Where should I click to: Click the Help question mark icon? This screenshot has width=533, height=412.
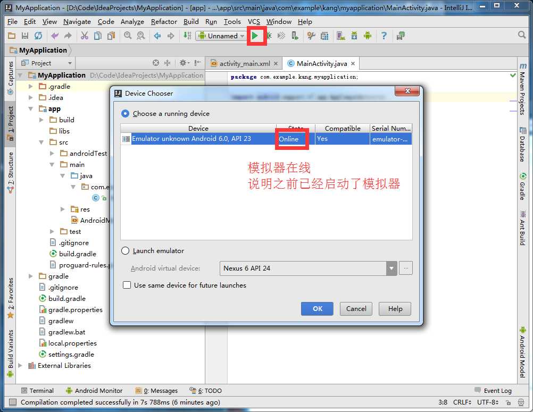pos(384,36)
